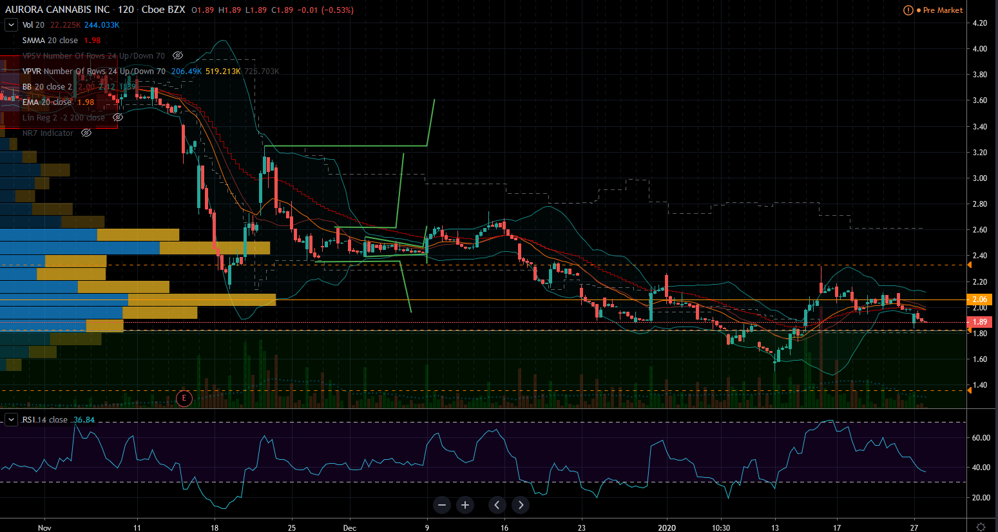Viewport: 998px width, 532px height.
Task: Click the earnings 'E' marker
Action: click(x=184, y=398)
